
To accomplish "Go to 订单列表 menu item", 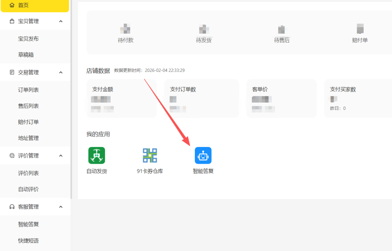I will pyautogui.click(x=28, y=90).
